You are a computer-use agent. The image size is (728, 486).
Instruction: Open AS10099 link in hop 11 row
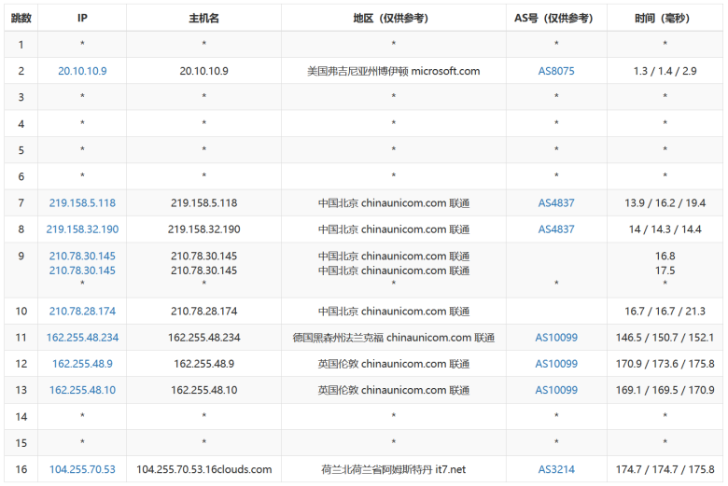click(556, 338)
